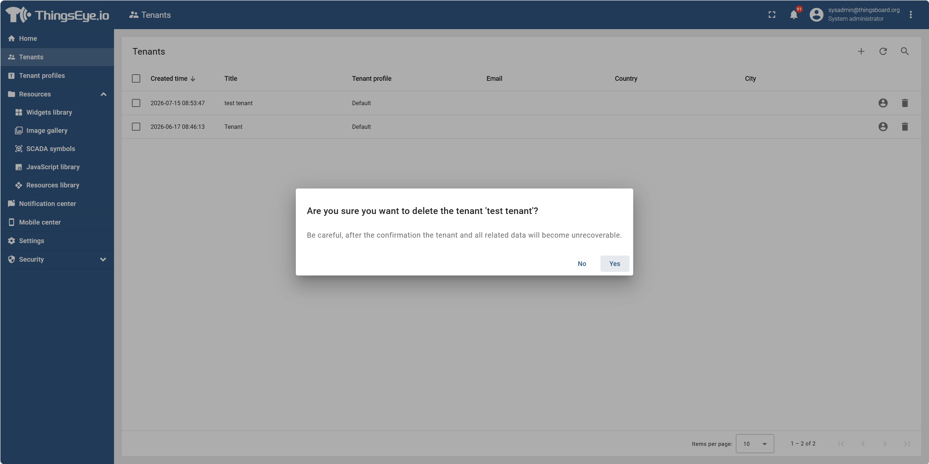Screen dimensions: 929x464
Task: Click the Resources library icon
Action: (x=19, y=185)
